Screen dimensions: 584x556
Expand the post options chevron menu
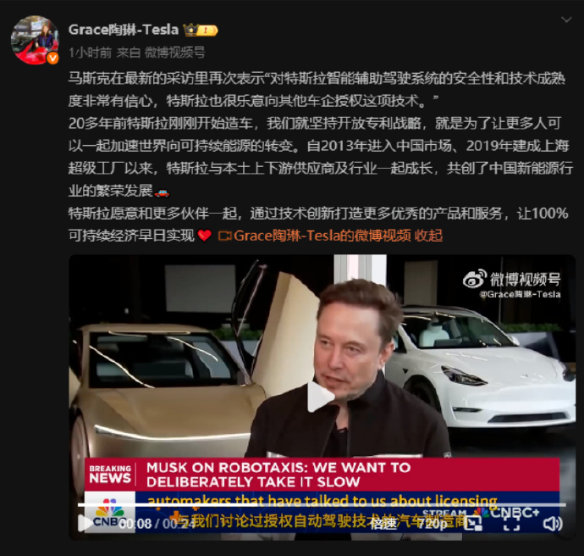tap(566, 19)
